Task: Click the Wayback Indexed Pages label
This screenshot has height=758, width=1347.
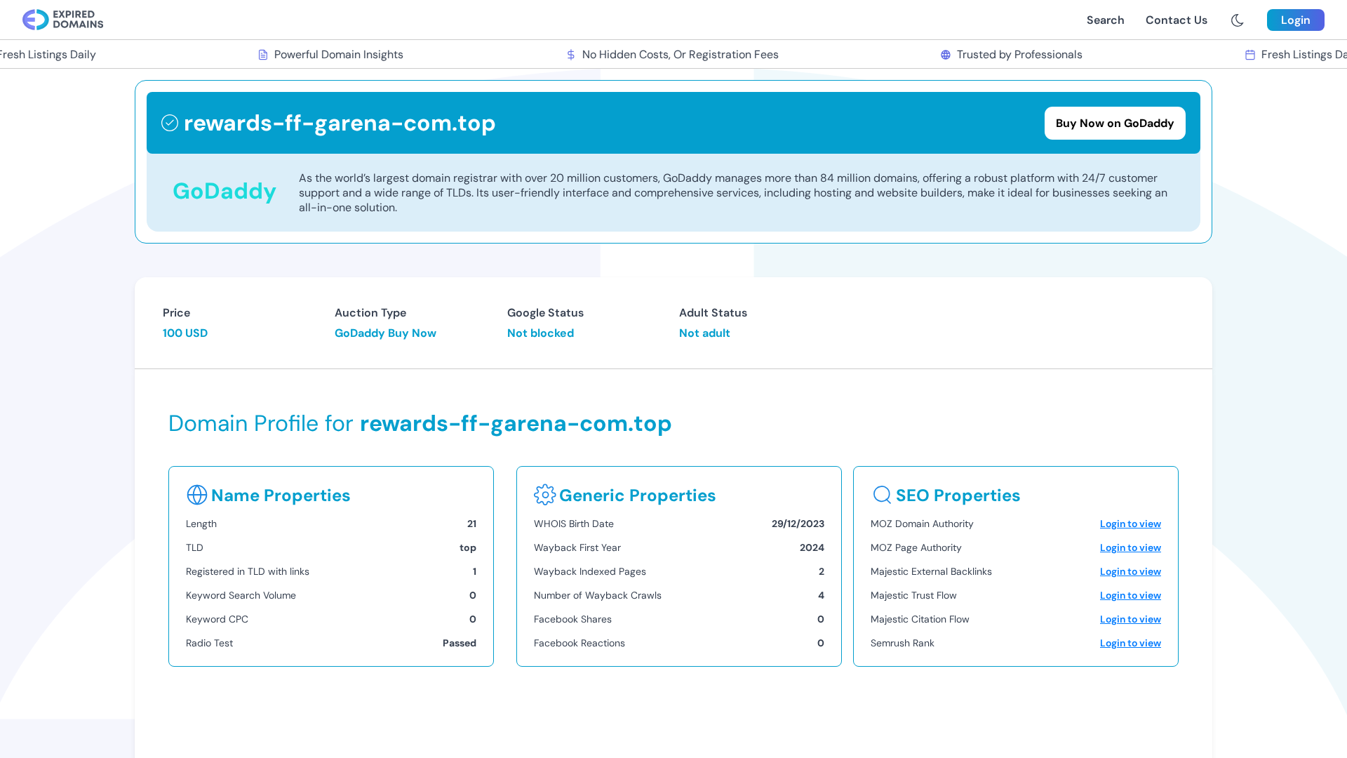Action: [590, 571]
